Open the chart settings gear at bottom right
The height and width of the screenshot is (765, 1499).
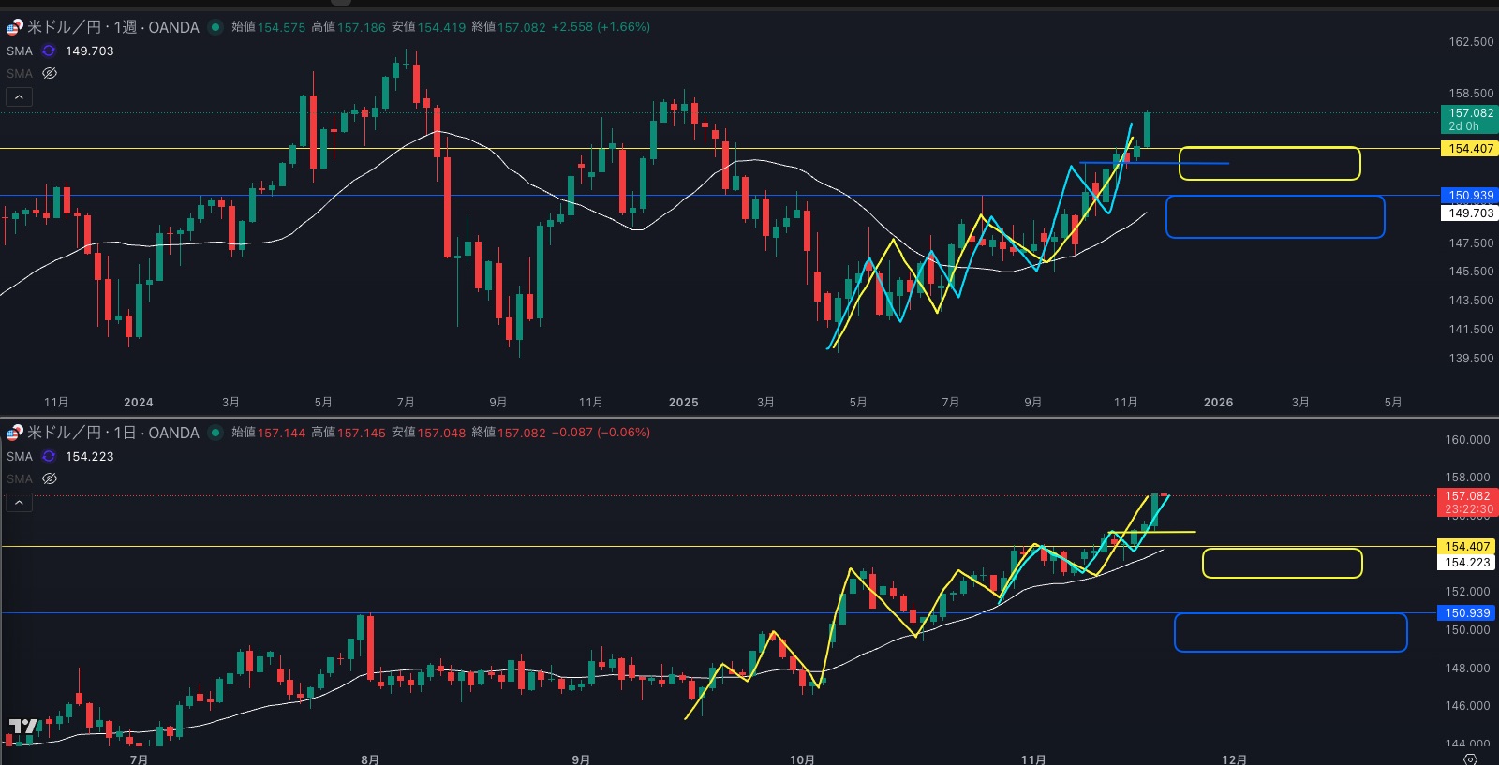(1470, 758)
